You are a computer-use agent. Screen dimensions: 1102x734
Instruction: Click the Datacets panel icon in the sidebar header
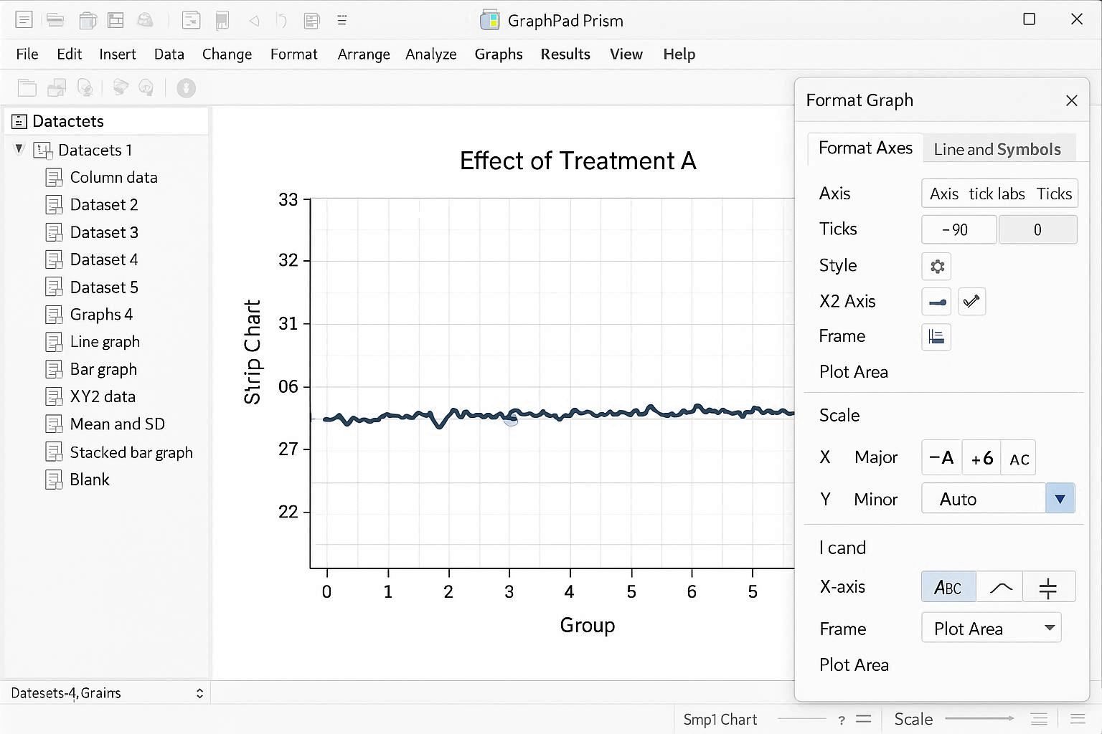pyautogui.click(x=19, y=120)
